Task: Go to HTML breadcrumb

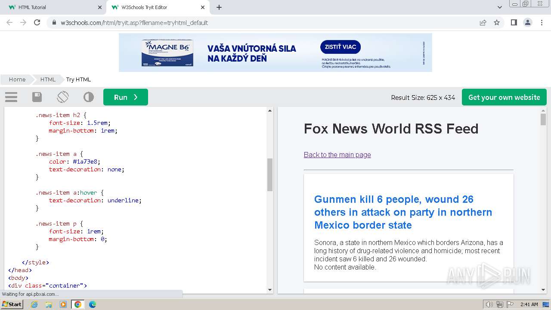Action: (48, 79)
